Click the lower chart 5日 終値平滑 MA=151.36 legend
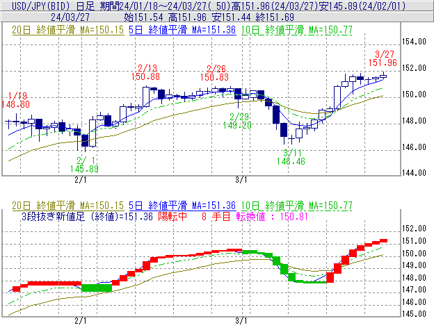Image resolution: width=434 pixels, height=330 pixels. pos(182,206)
